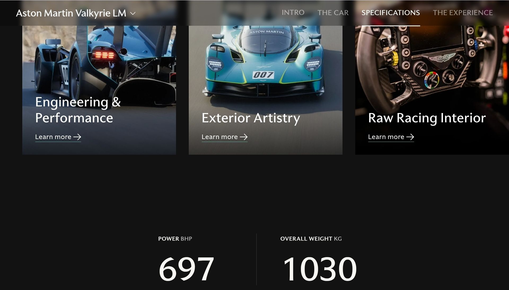Expand the Aston Martin Valkyrie LM chevron

(133, 13)
